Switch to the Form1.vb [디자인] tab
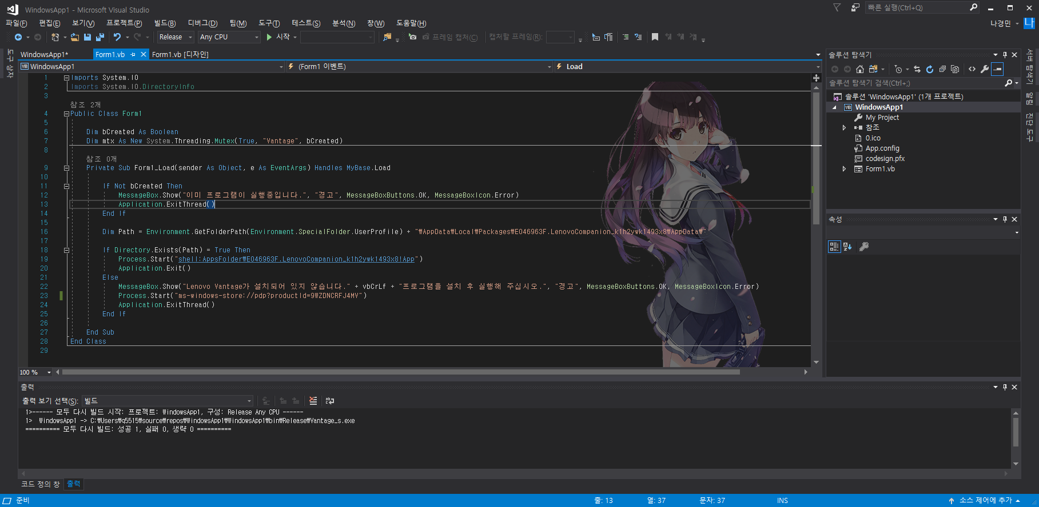The height and width of the screenshot is (507, 1039). point(180,54)
